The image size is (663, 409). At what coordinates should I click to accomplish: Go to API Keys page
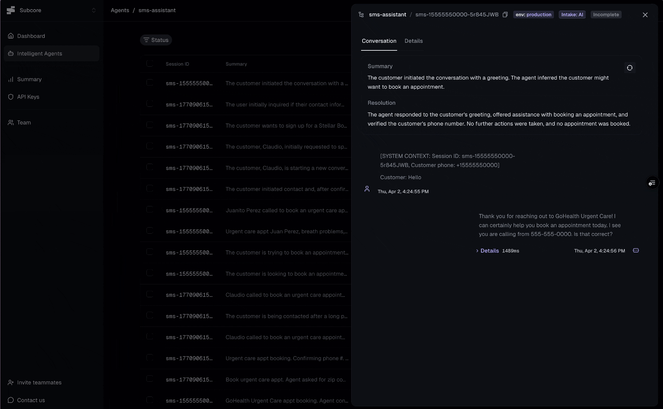[x=28, y=97]
